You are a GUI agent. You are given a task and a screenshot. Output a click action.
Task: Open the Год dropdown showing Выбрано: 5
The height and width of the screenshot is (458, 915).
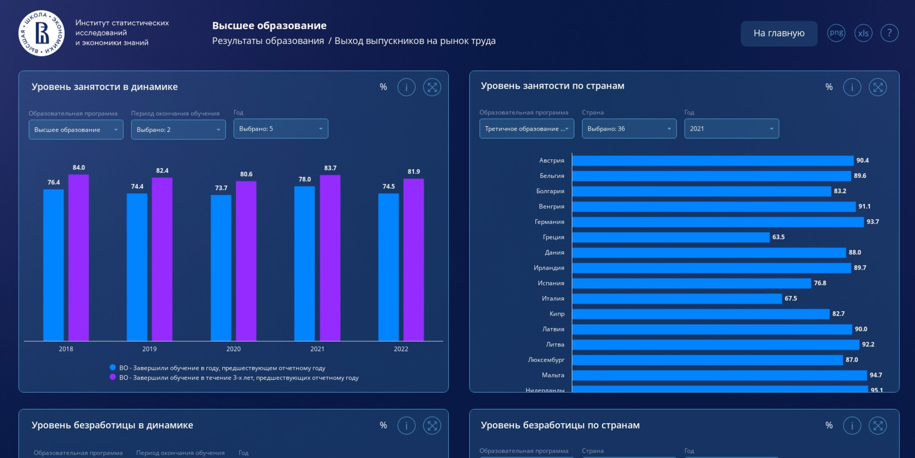click(281, 128)
